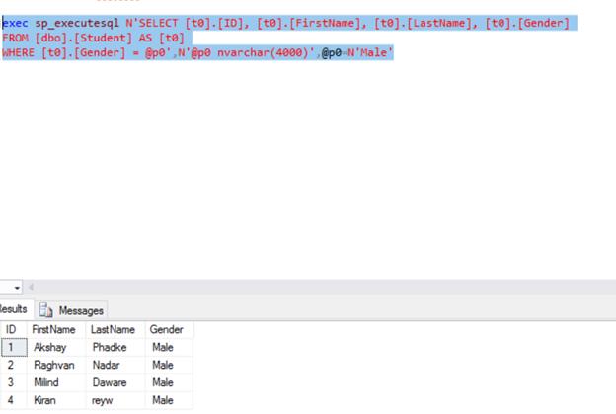The height and width of the screenshot is (414, 616).
Task: Click nvarchar(4000) in the query text
Action: (263, 52)
